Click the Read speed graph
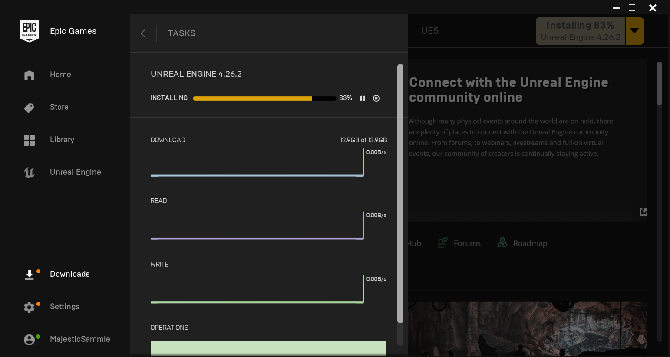 pos(257,226)
